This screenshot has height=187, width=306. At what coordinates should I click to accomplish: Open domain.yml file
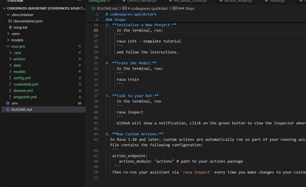tap(23, 90)
